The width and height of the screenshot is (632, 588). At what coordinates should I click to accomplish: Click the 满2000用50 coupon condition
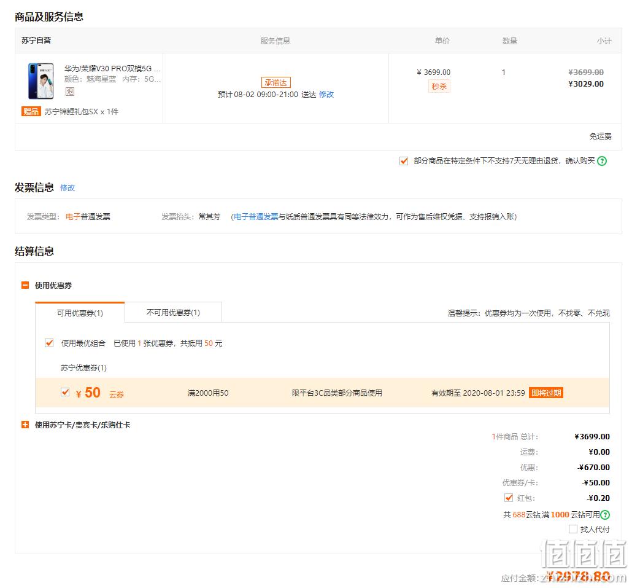(208, 393)
